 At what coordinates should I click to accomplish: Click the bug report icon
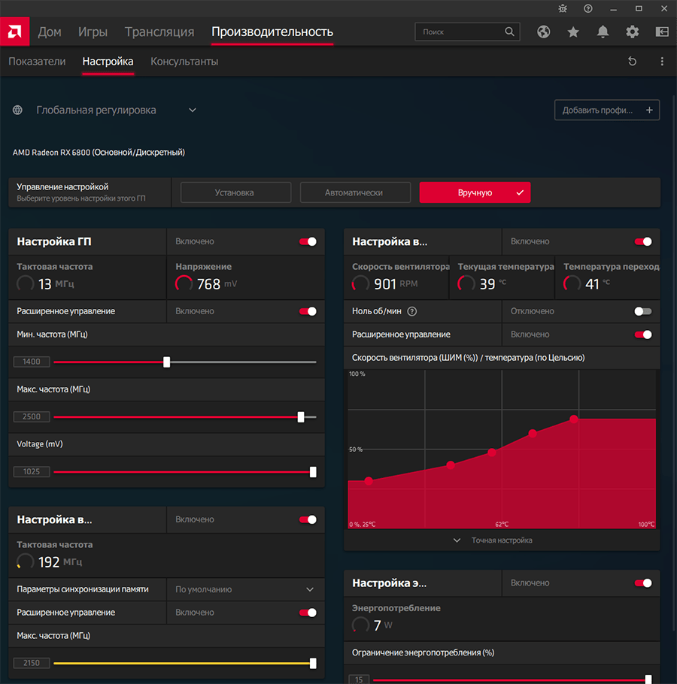(x=563, y=8)
